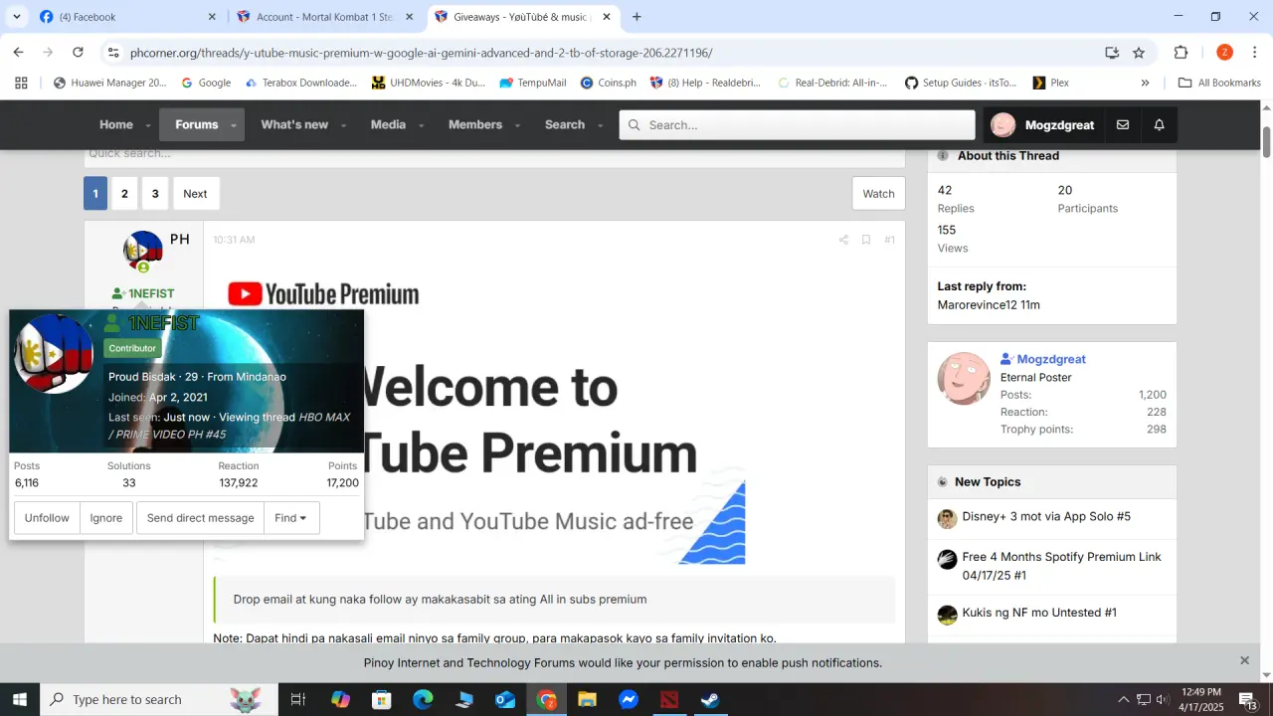1273x716 pixels.
Task: Open Chrome three-dot menu
Action: click(x=1255, y=53)
